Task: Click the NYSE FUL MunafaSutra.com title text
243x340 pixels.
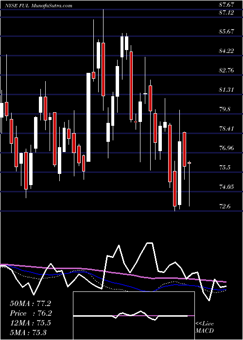Action: [38, 6]
